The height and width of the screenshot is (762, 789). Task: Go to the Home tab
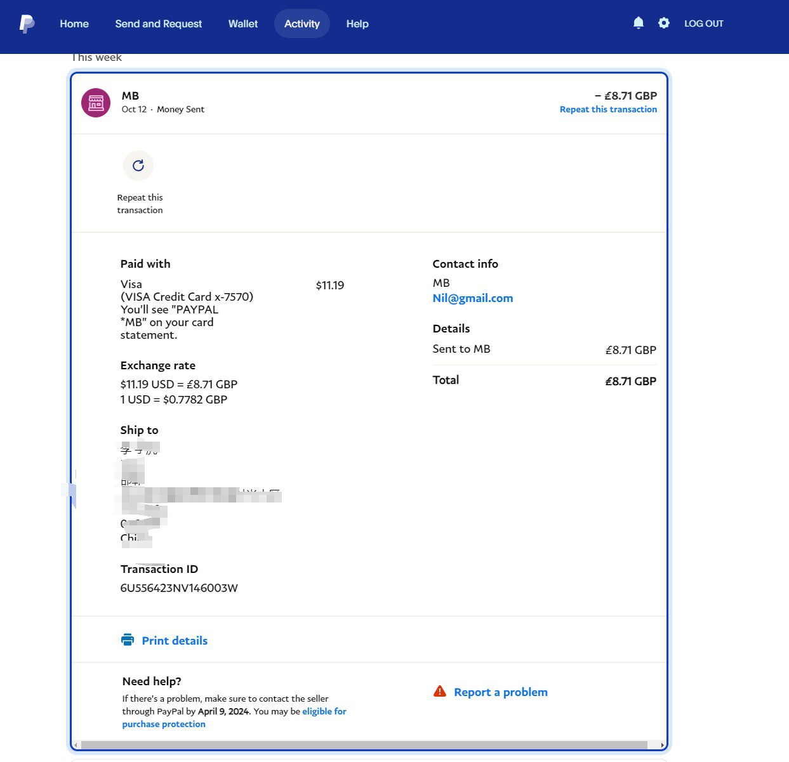pyautogui.click(x=74, y=24)
